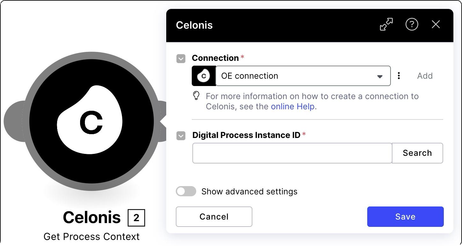Toggle mapping for Digital Process Instance ID

point(181,136)
